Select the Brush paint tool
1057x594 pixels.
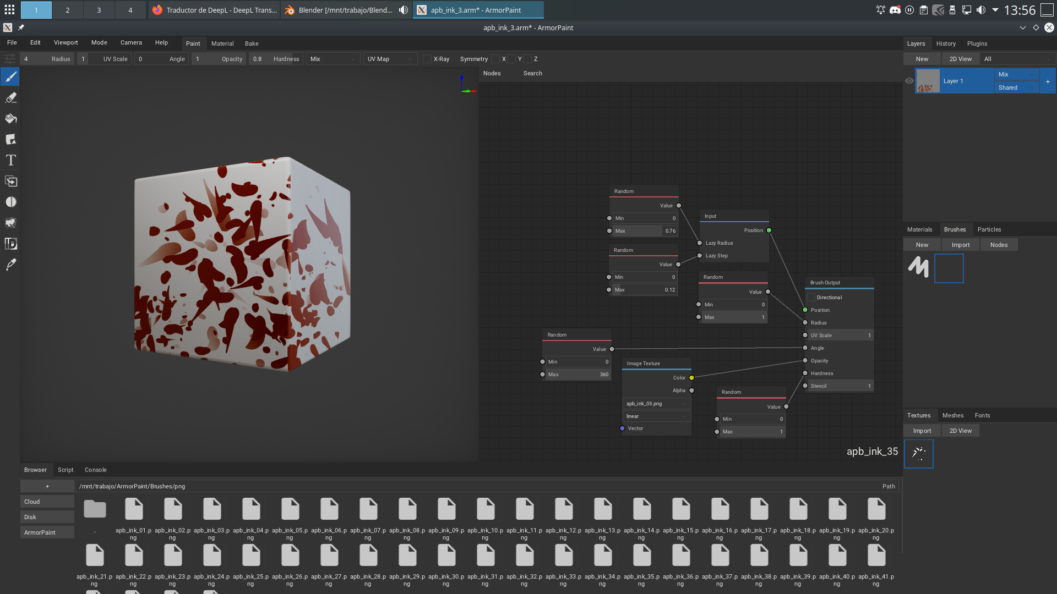tap(10, 77)
